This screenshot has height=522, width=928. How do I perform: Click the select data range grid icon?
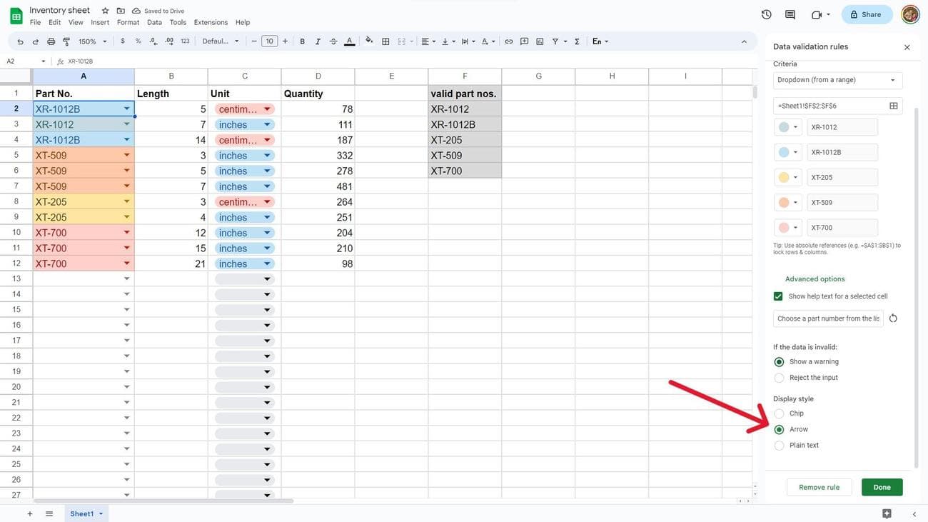click(893, 106)
